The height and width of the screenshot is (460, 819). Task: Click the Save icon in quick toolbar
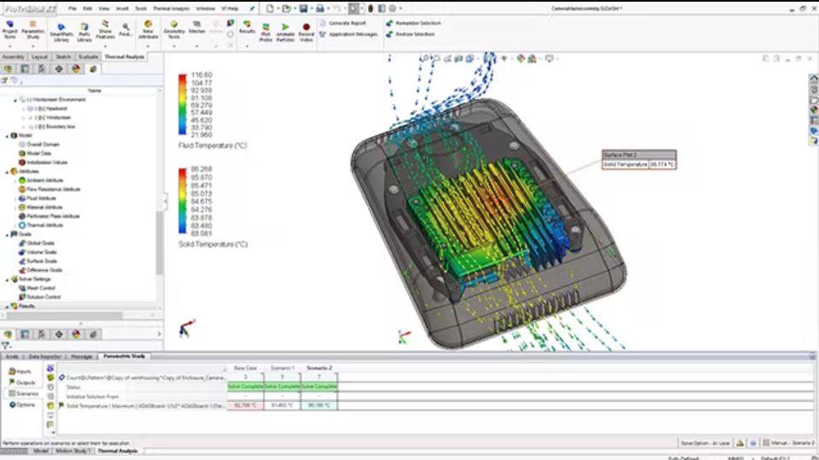[x=303, y=9]
